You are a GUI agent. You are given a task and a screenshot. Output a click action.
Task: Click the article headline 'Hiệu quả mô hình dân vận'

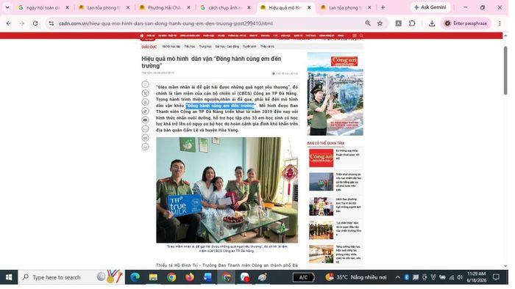point(211,62)
